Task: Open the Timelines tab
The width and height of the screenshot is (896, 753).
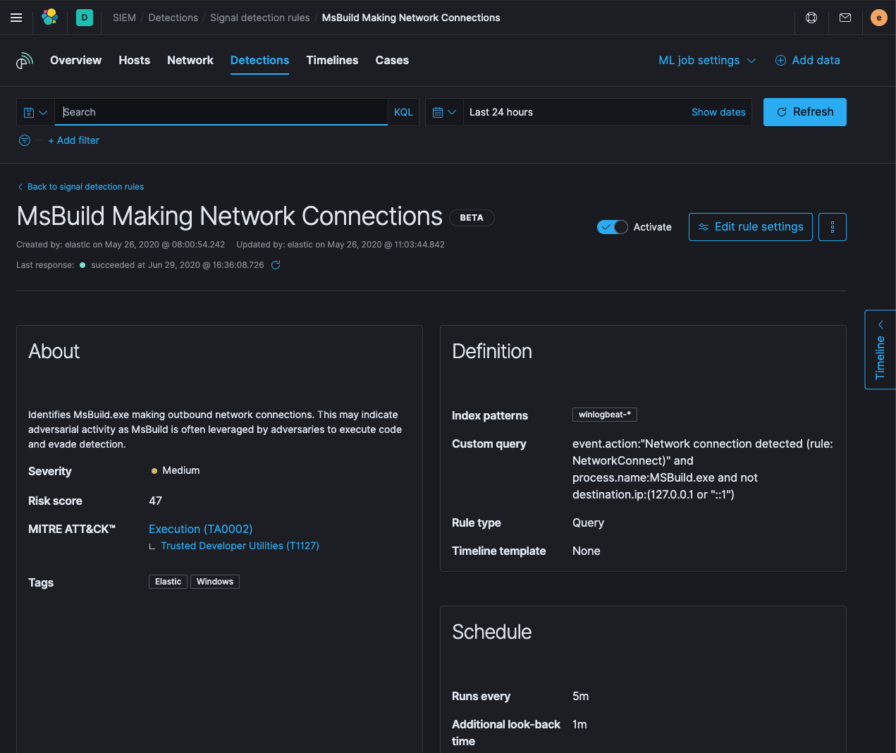Action: pyautogui.click(x=332, y=61)
